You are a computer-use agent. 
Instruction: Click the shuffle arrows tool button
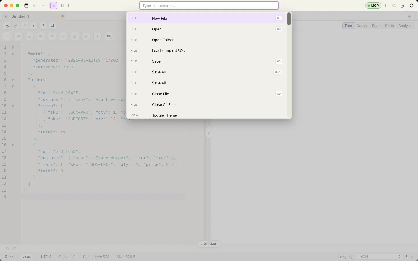click(x=52, y=36)
